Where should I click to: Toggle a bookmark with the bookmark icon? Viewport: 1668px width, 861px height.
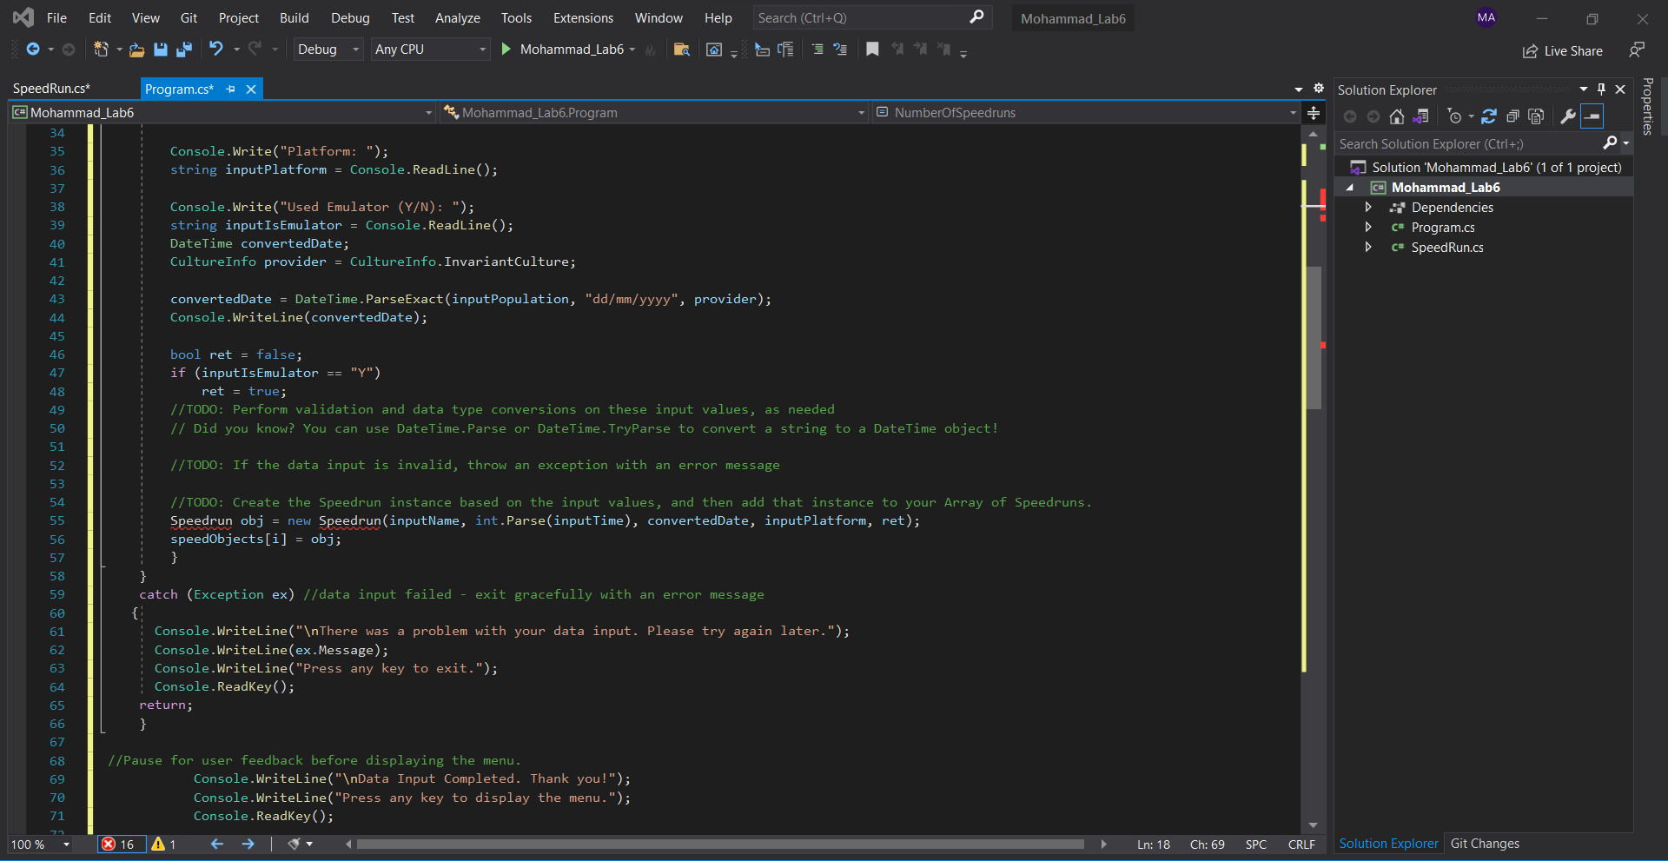872,50
